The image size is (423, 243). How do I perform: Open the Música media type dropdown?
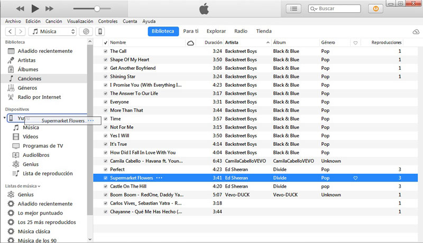click(x=52, y=32)
